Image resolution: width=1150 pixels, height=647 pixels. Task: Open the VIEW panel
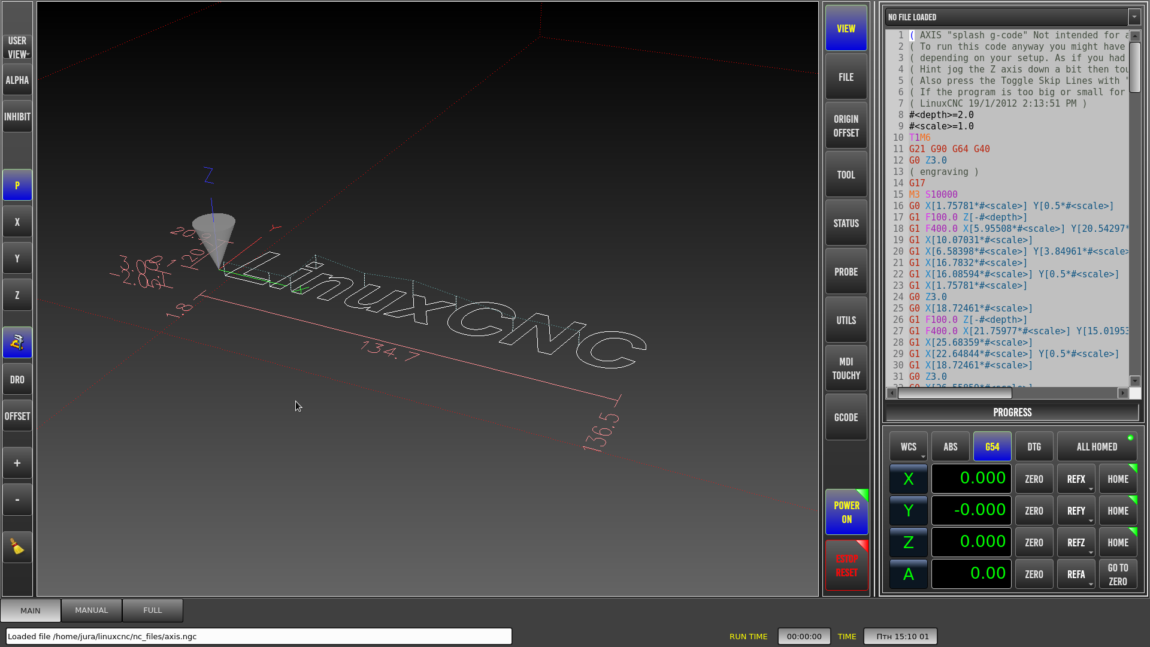tap(846, 28)
